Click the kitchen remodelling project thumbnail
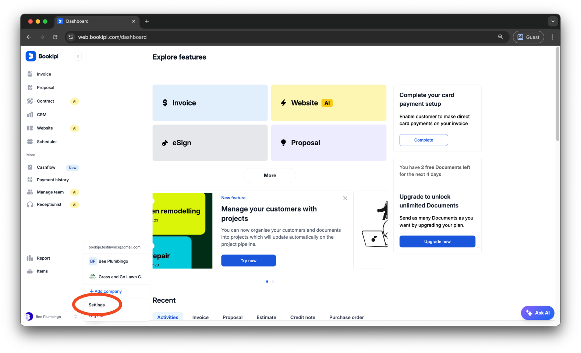The width and height of the screenshot is (581, 353). 183,231
